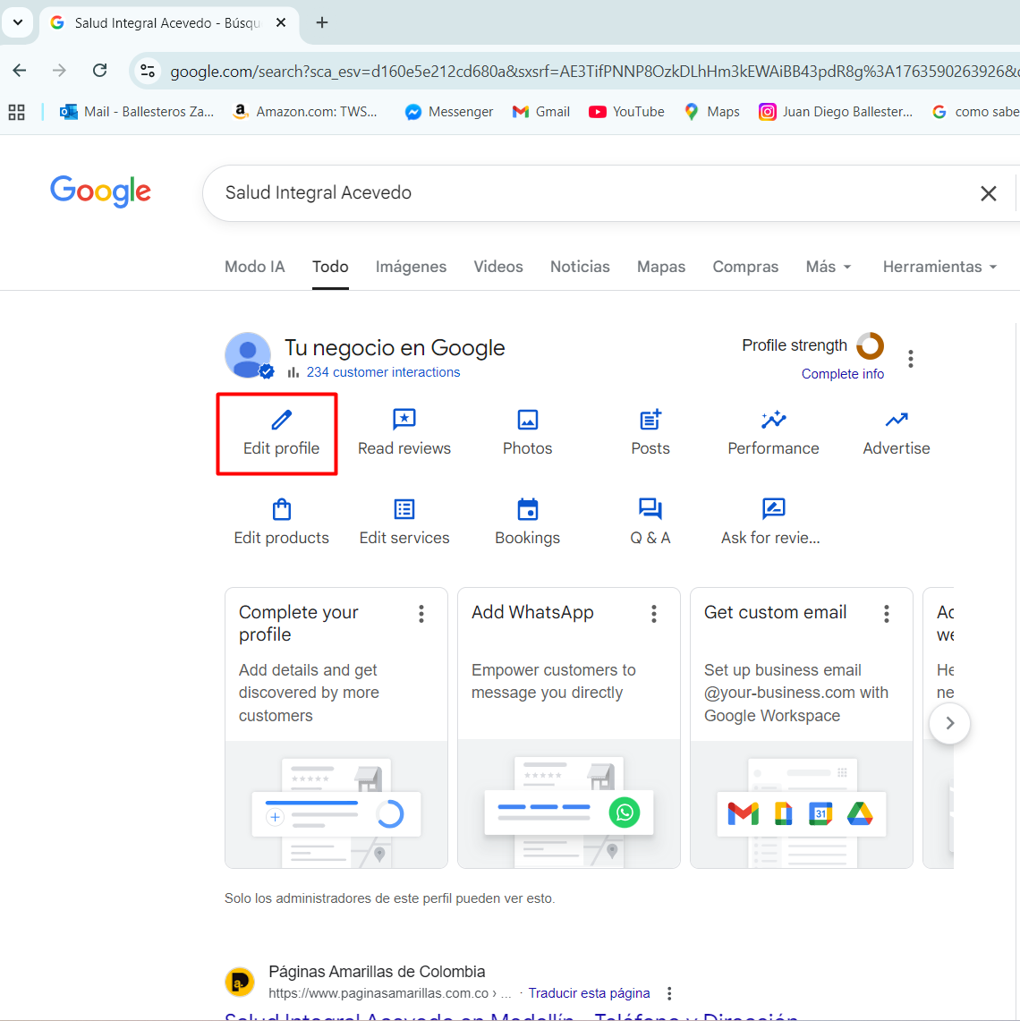Open the Bookings calendar icon
This screenshot has width=1020, height=1021.
tap(527, 509)
